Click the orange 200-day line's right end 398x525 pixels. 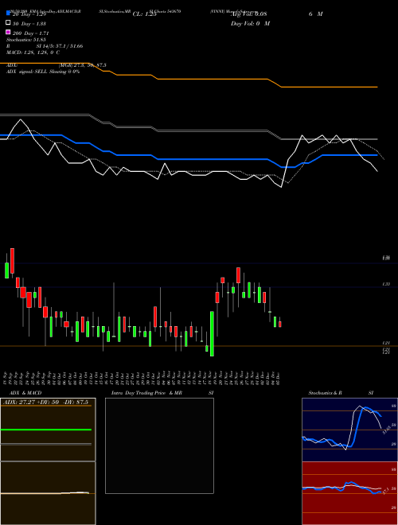377,87
